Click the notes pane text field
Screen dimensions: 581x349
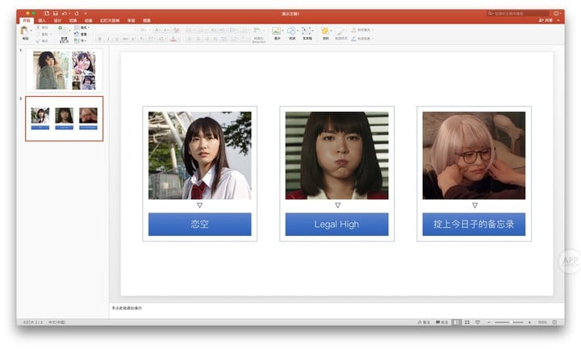[x=336, y=310]
